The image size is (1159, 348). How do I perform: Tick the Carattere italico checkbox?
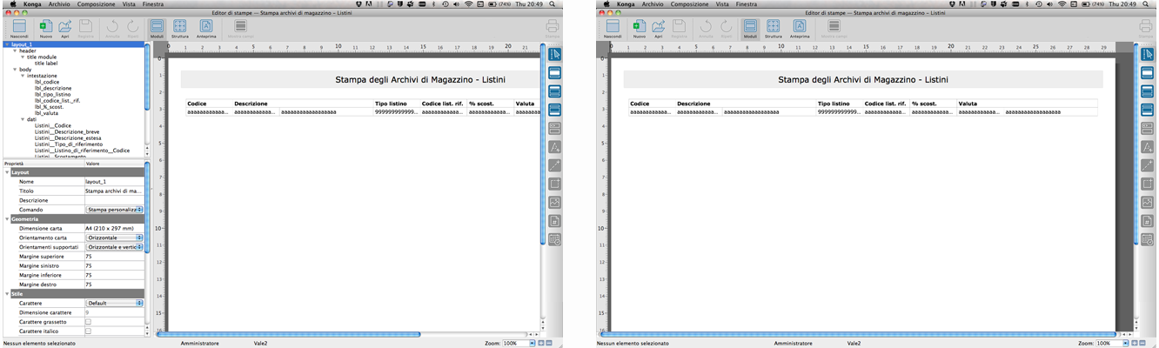88,331
